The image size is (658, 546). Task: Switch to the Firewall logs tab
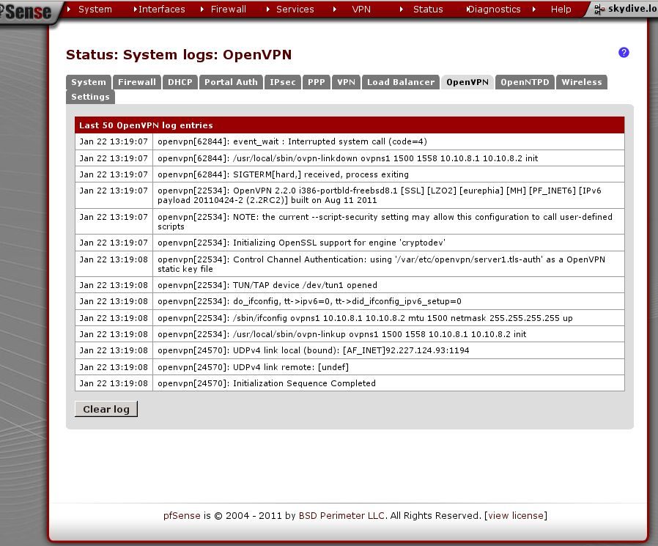[137, 82]
